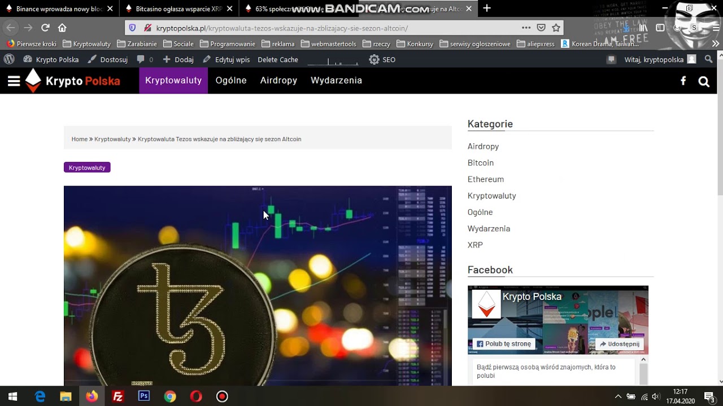This screenshot has width=723, height=406.
Task: Close the Binance wprowadza tab
Action: pos(110,9)
